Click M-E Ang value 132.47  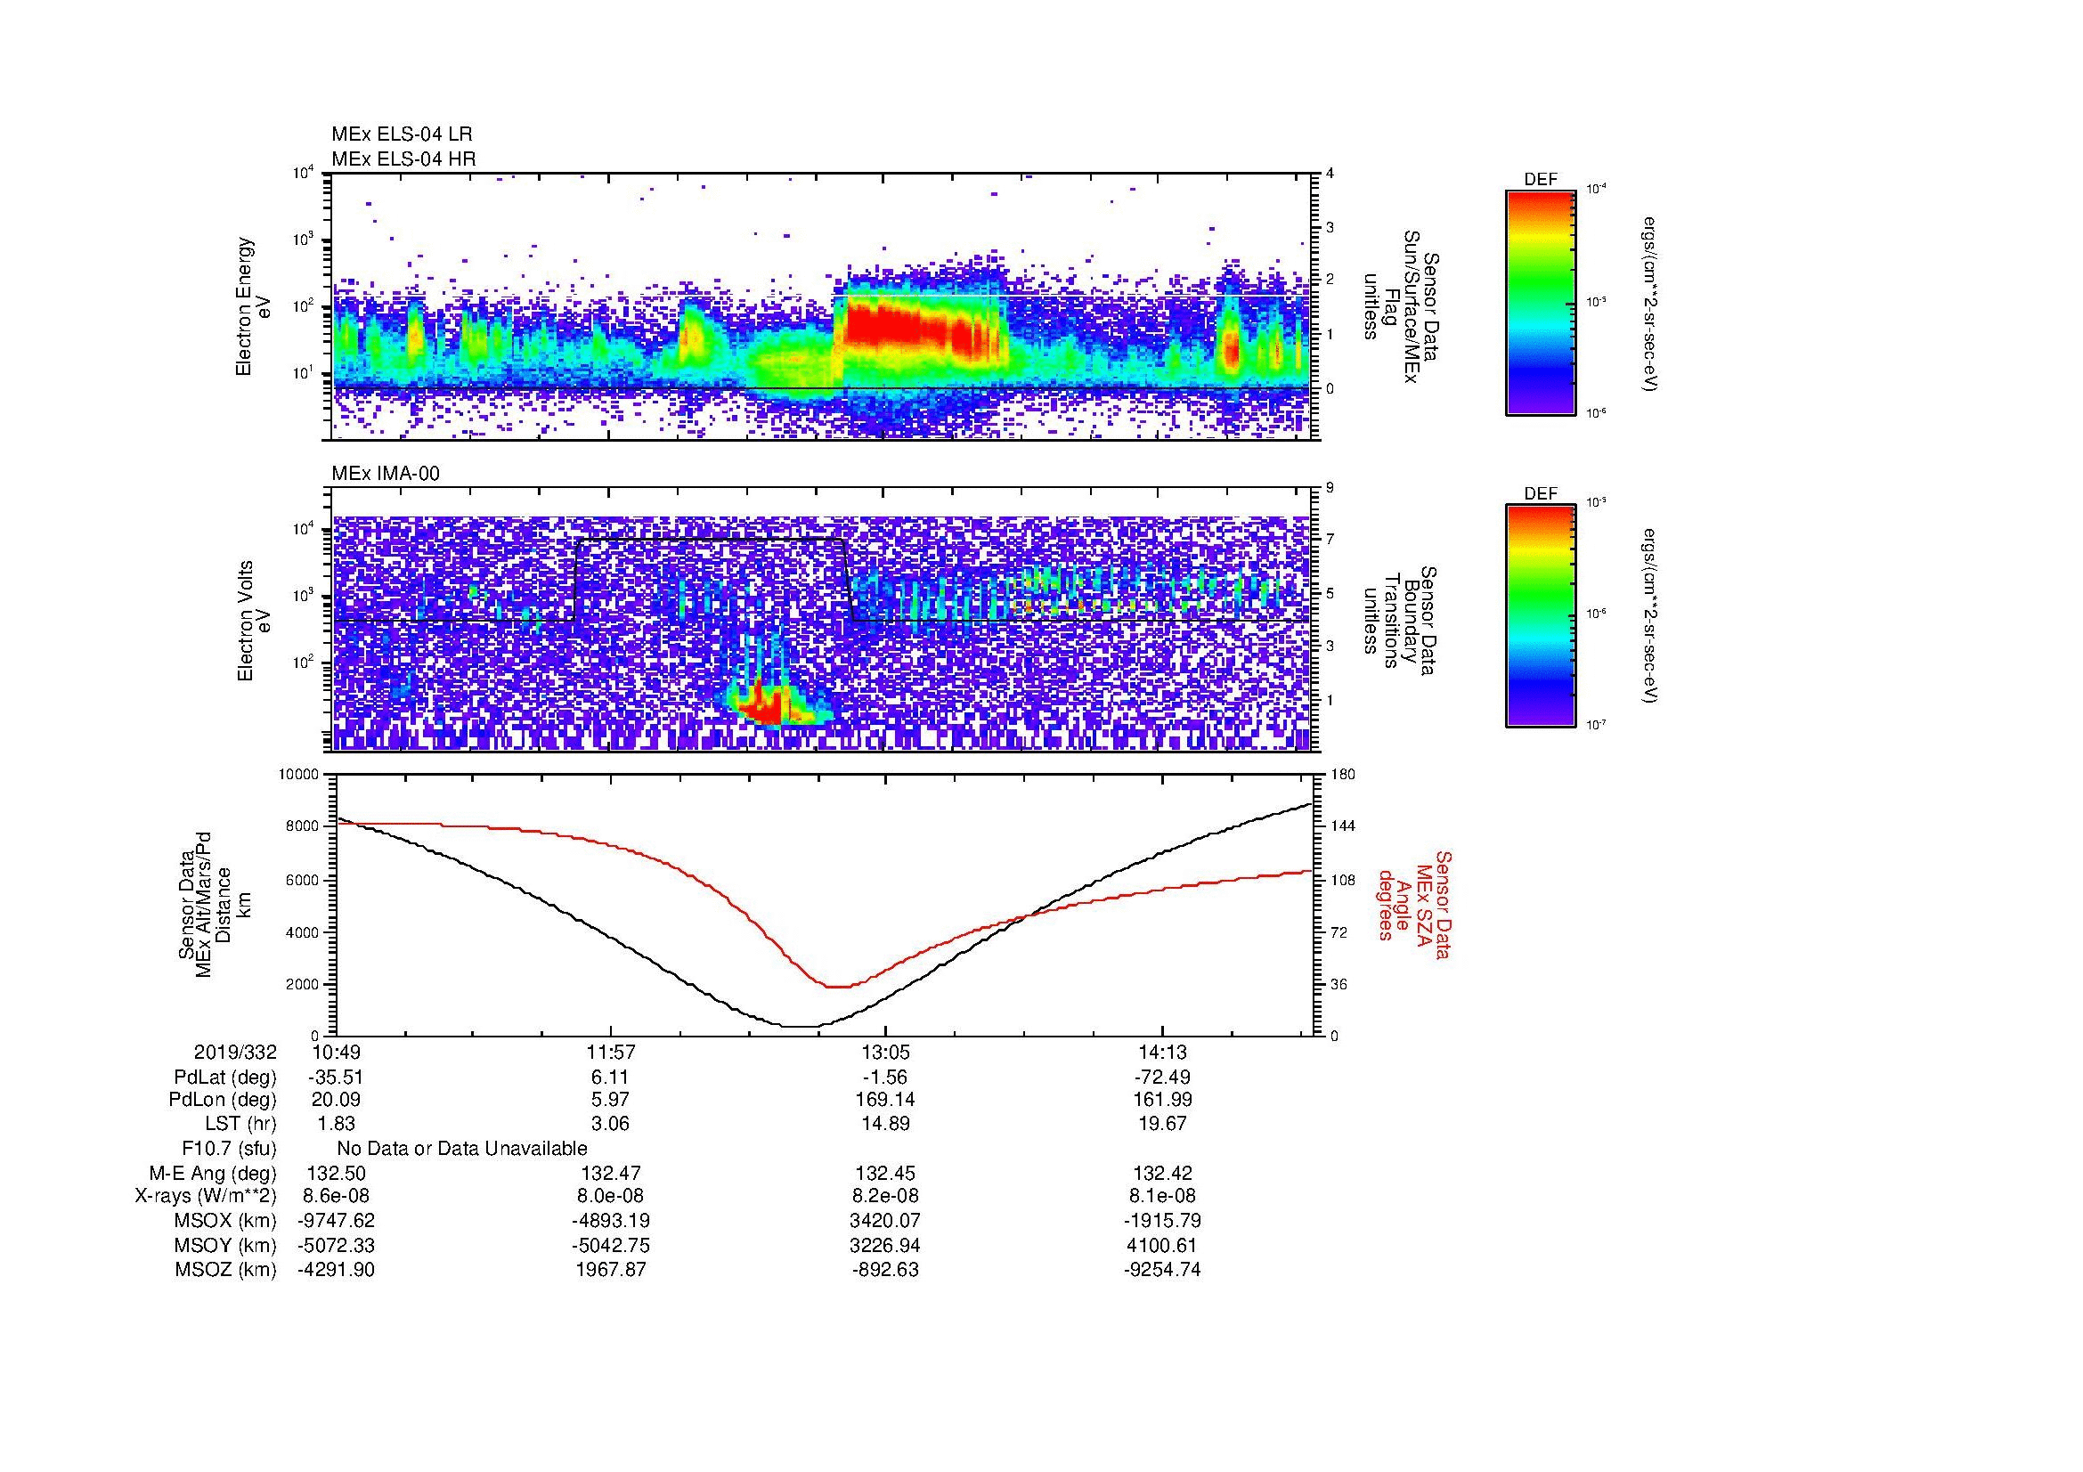click(x=611, y=1173)
